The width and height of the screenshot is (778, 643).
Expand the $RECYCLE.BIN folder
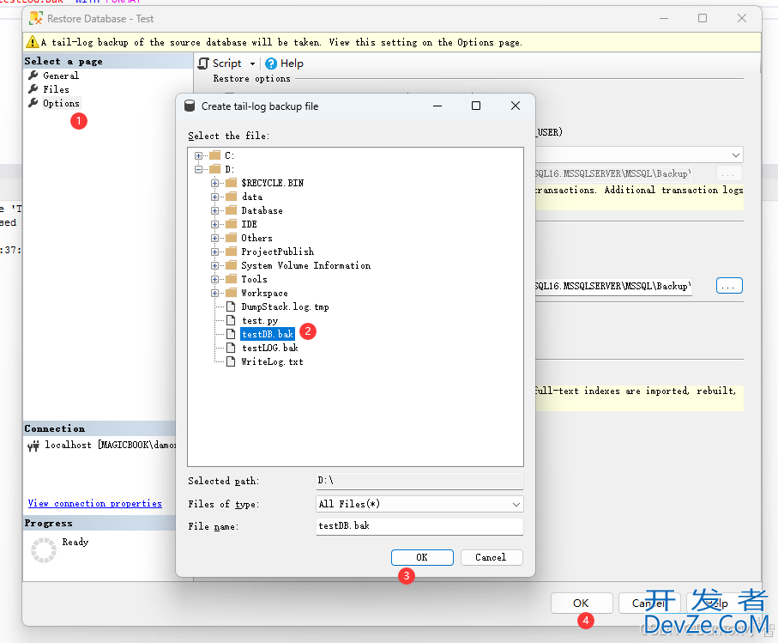(214, 183)
